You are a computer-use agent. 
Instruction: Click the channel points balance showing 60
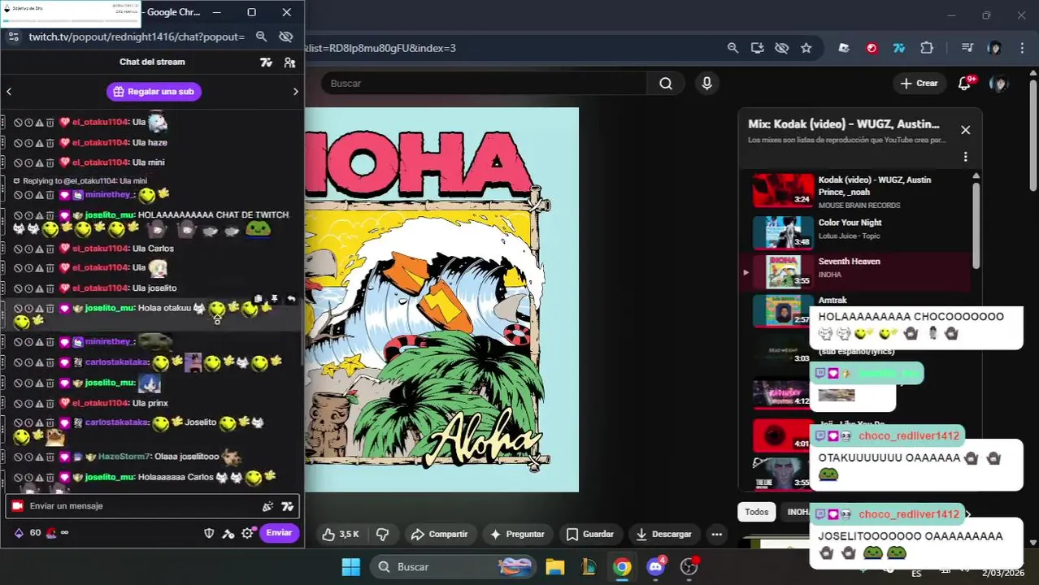[28, 533]
